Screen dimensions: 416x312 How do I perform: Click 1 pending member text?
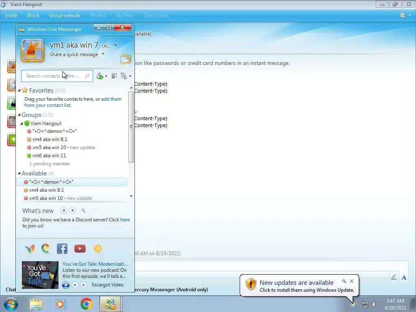[x=50, y=164]
